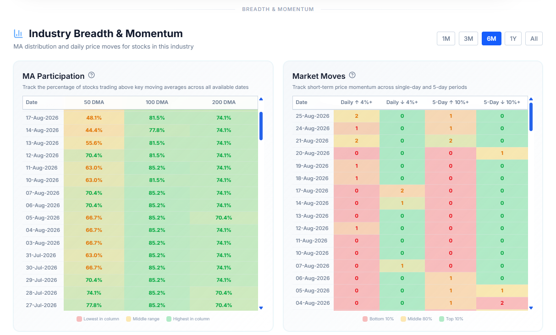Click 77.8% 50 DMA cell for 27-Jul-2026
The width and height of the screenshot is (556, 335).
tap(94, 305)
